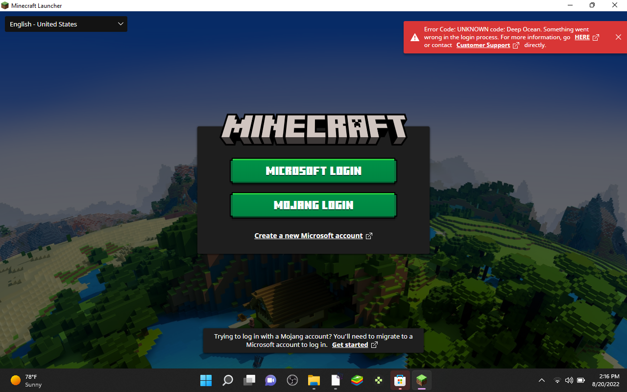Screen dimensions: 627x392
Task: Open Wi-Fi network settings in the tray
Action: click(557, 380)
